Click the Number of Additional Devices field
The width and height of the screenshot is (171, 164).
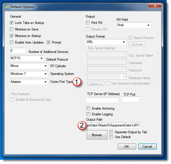click(18, 51)
